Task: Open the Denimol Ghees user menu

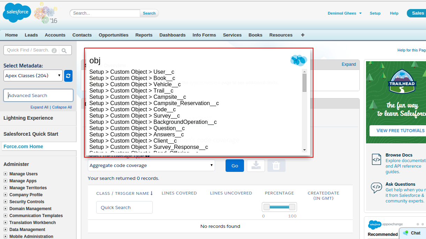Action: pos(345,13)
